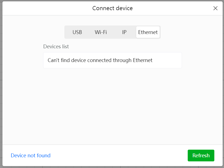
Task: Choose the Ethernet tab
Action: [148, 32]
